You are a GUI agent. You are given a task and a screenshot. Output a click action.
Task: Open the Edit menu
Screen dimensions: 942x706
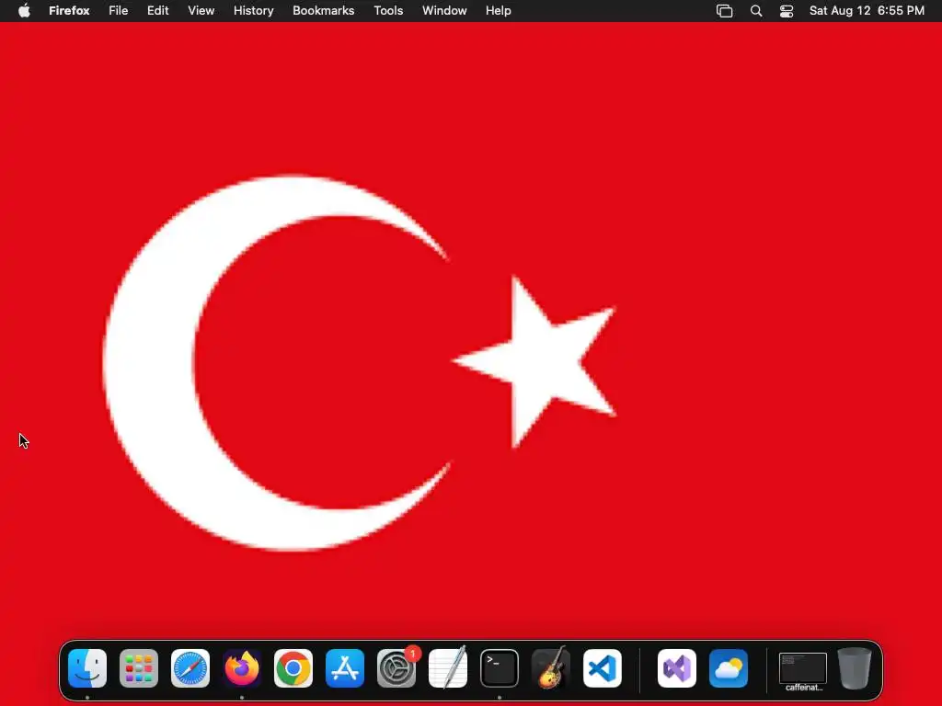(158, 11)
